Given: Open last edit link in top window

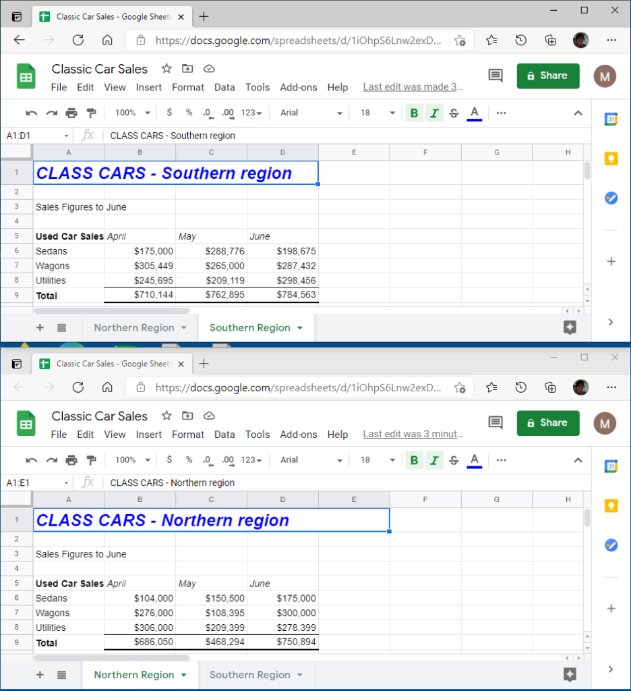Looking at the screenshot, I should [413, 87].
